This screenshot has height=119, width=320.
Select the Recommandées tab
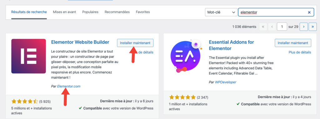tap(117, 12)
